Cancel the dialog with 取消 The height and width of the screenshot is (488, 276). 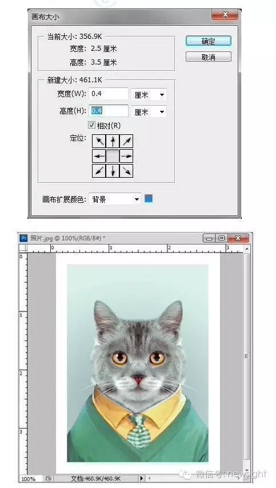pyautogui.click(x=209, y=57)
